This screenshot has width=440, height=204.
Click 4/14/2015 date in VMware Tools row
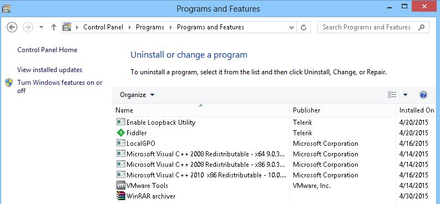point(414,186)
